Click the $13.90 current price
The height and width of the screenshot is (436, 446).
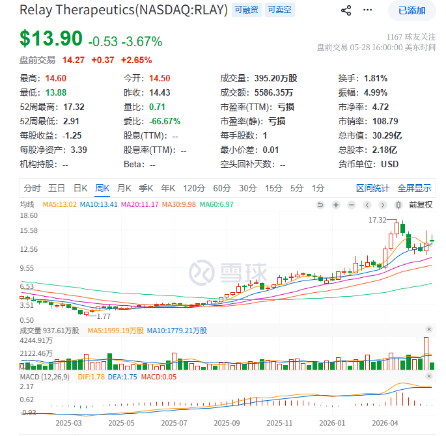tap(51, 38)
